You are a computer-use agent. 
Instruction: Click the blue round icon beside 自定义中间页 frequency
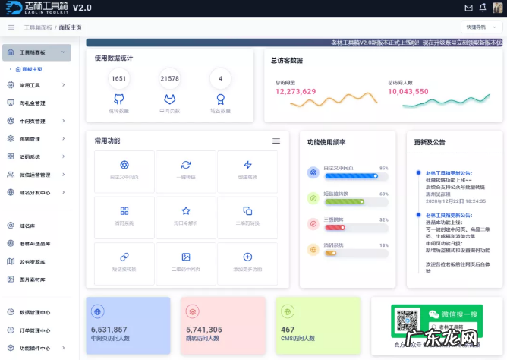[313, 172]
